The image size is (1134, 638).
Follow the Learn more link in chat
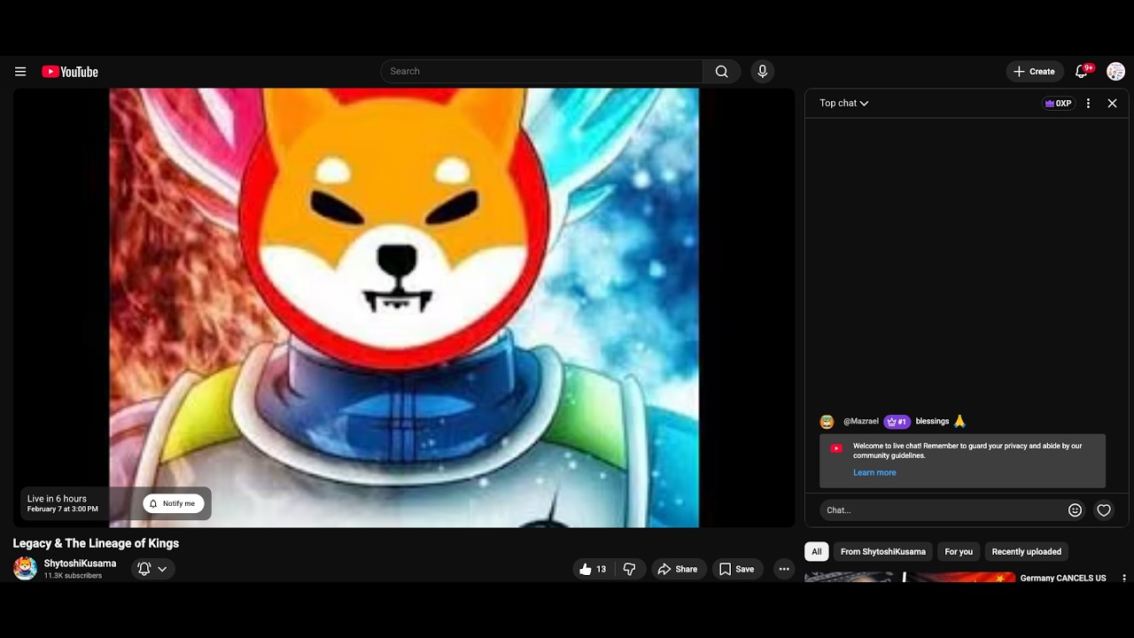coord(874,473)
